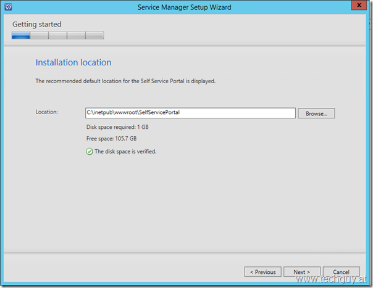Go back with the Previous button

pyautogui.click(x=263, y=271)
